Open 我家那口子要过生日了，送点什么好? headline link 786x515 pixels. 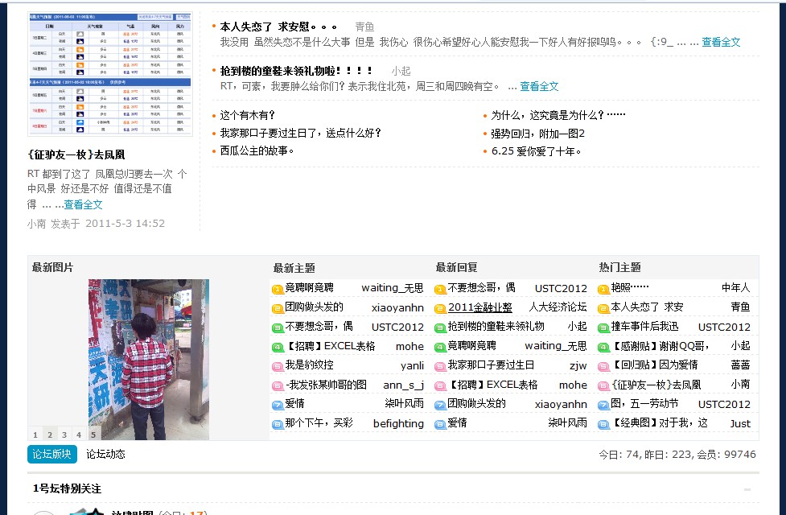[301, 133]
